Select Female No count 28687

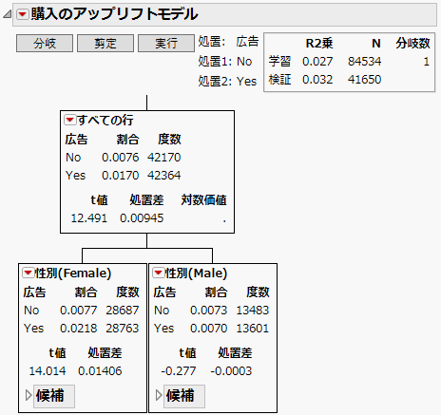(x=123, y=311)
